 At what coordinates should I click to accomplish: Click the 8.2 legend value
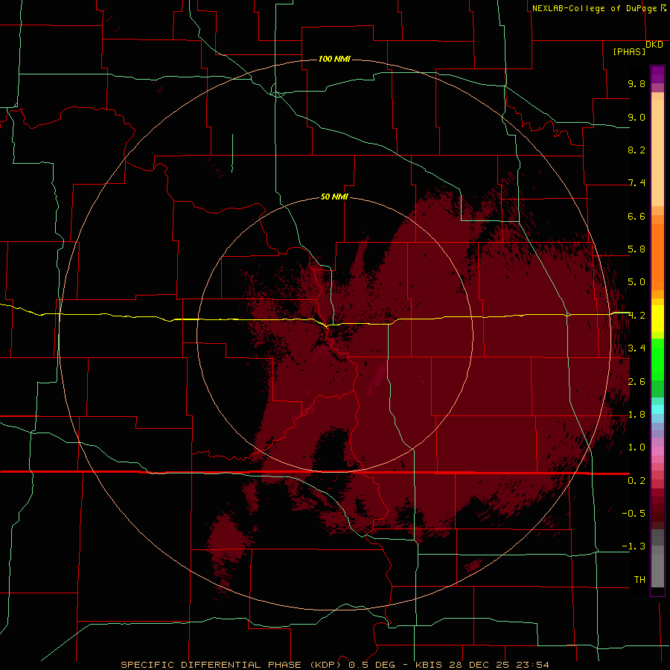tap(636, 150)
